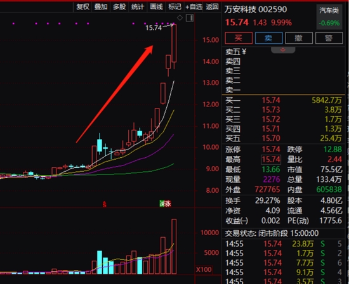Select 买四 bid row at 15.71

tap(283, 129)
